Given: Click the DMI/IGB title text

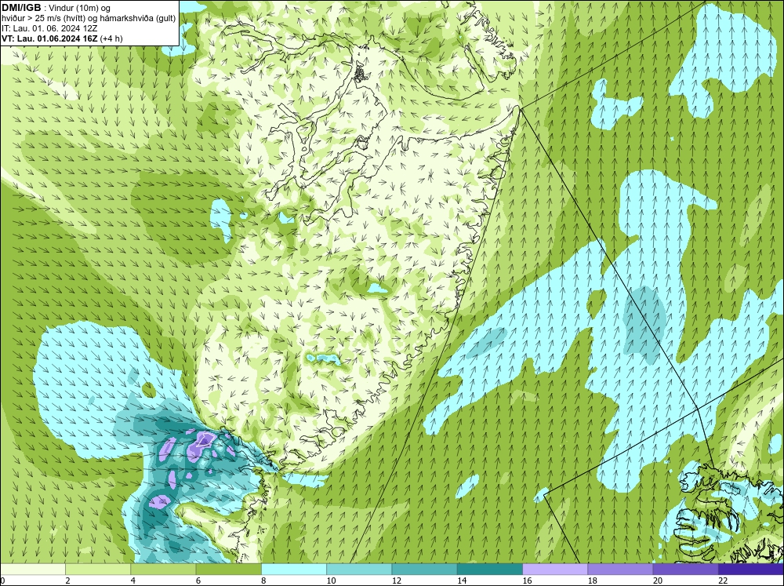Looking at the screenshot, I should coord(21,8).
